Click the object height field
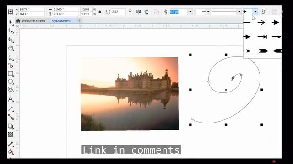The width and height of the screenshot is (293, 164). click(66, 14)
